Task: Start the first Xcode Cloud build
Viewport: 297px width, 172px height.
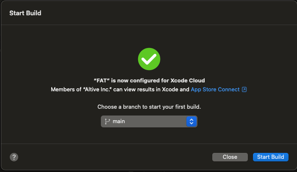Action: pos(270,157)
